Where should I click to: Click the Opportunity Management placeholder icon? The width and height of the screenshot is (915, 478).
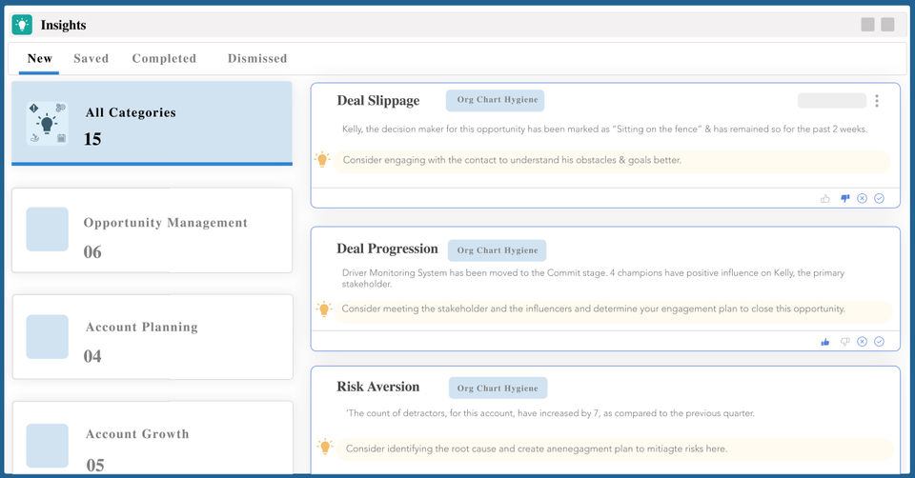pos(48,229)
